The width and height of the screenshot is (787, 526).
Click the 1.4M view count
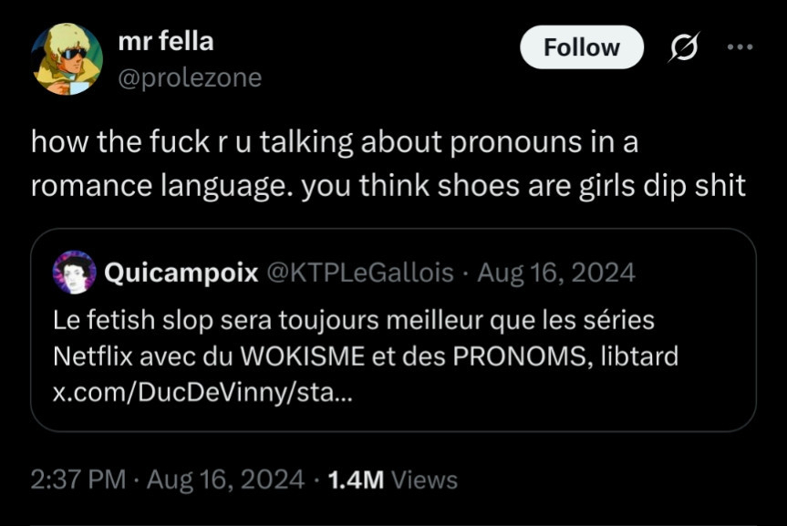point(357,480)
